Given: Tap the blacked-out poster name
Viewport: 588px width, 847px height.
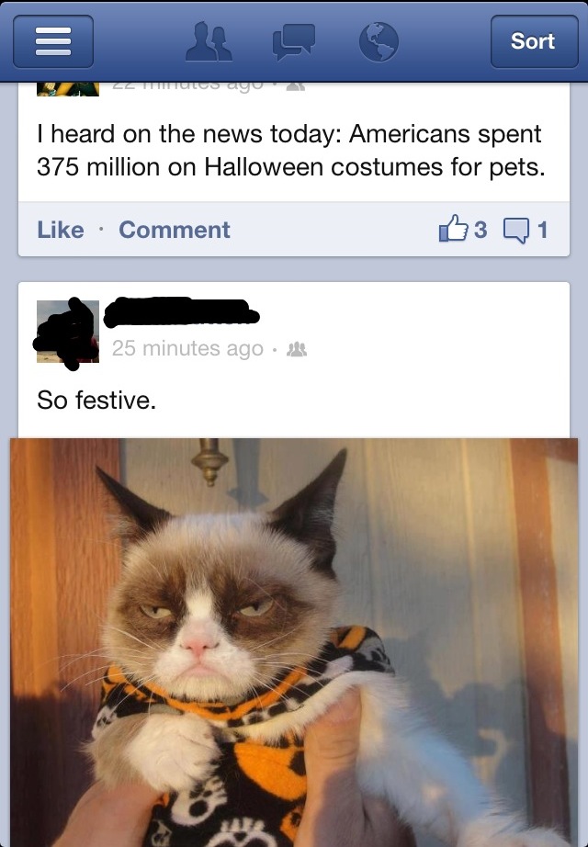Looking at the screenshot, I should coord(182,312).
